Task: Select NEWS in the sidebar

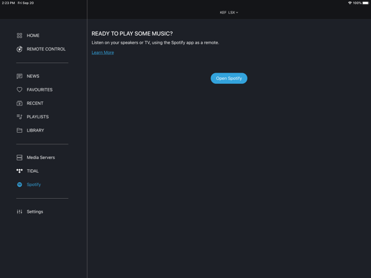Action: point(33,76)
